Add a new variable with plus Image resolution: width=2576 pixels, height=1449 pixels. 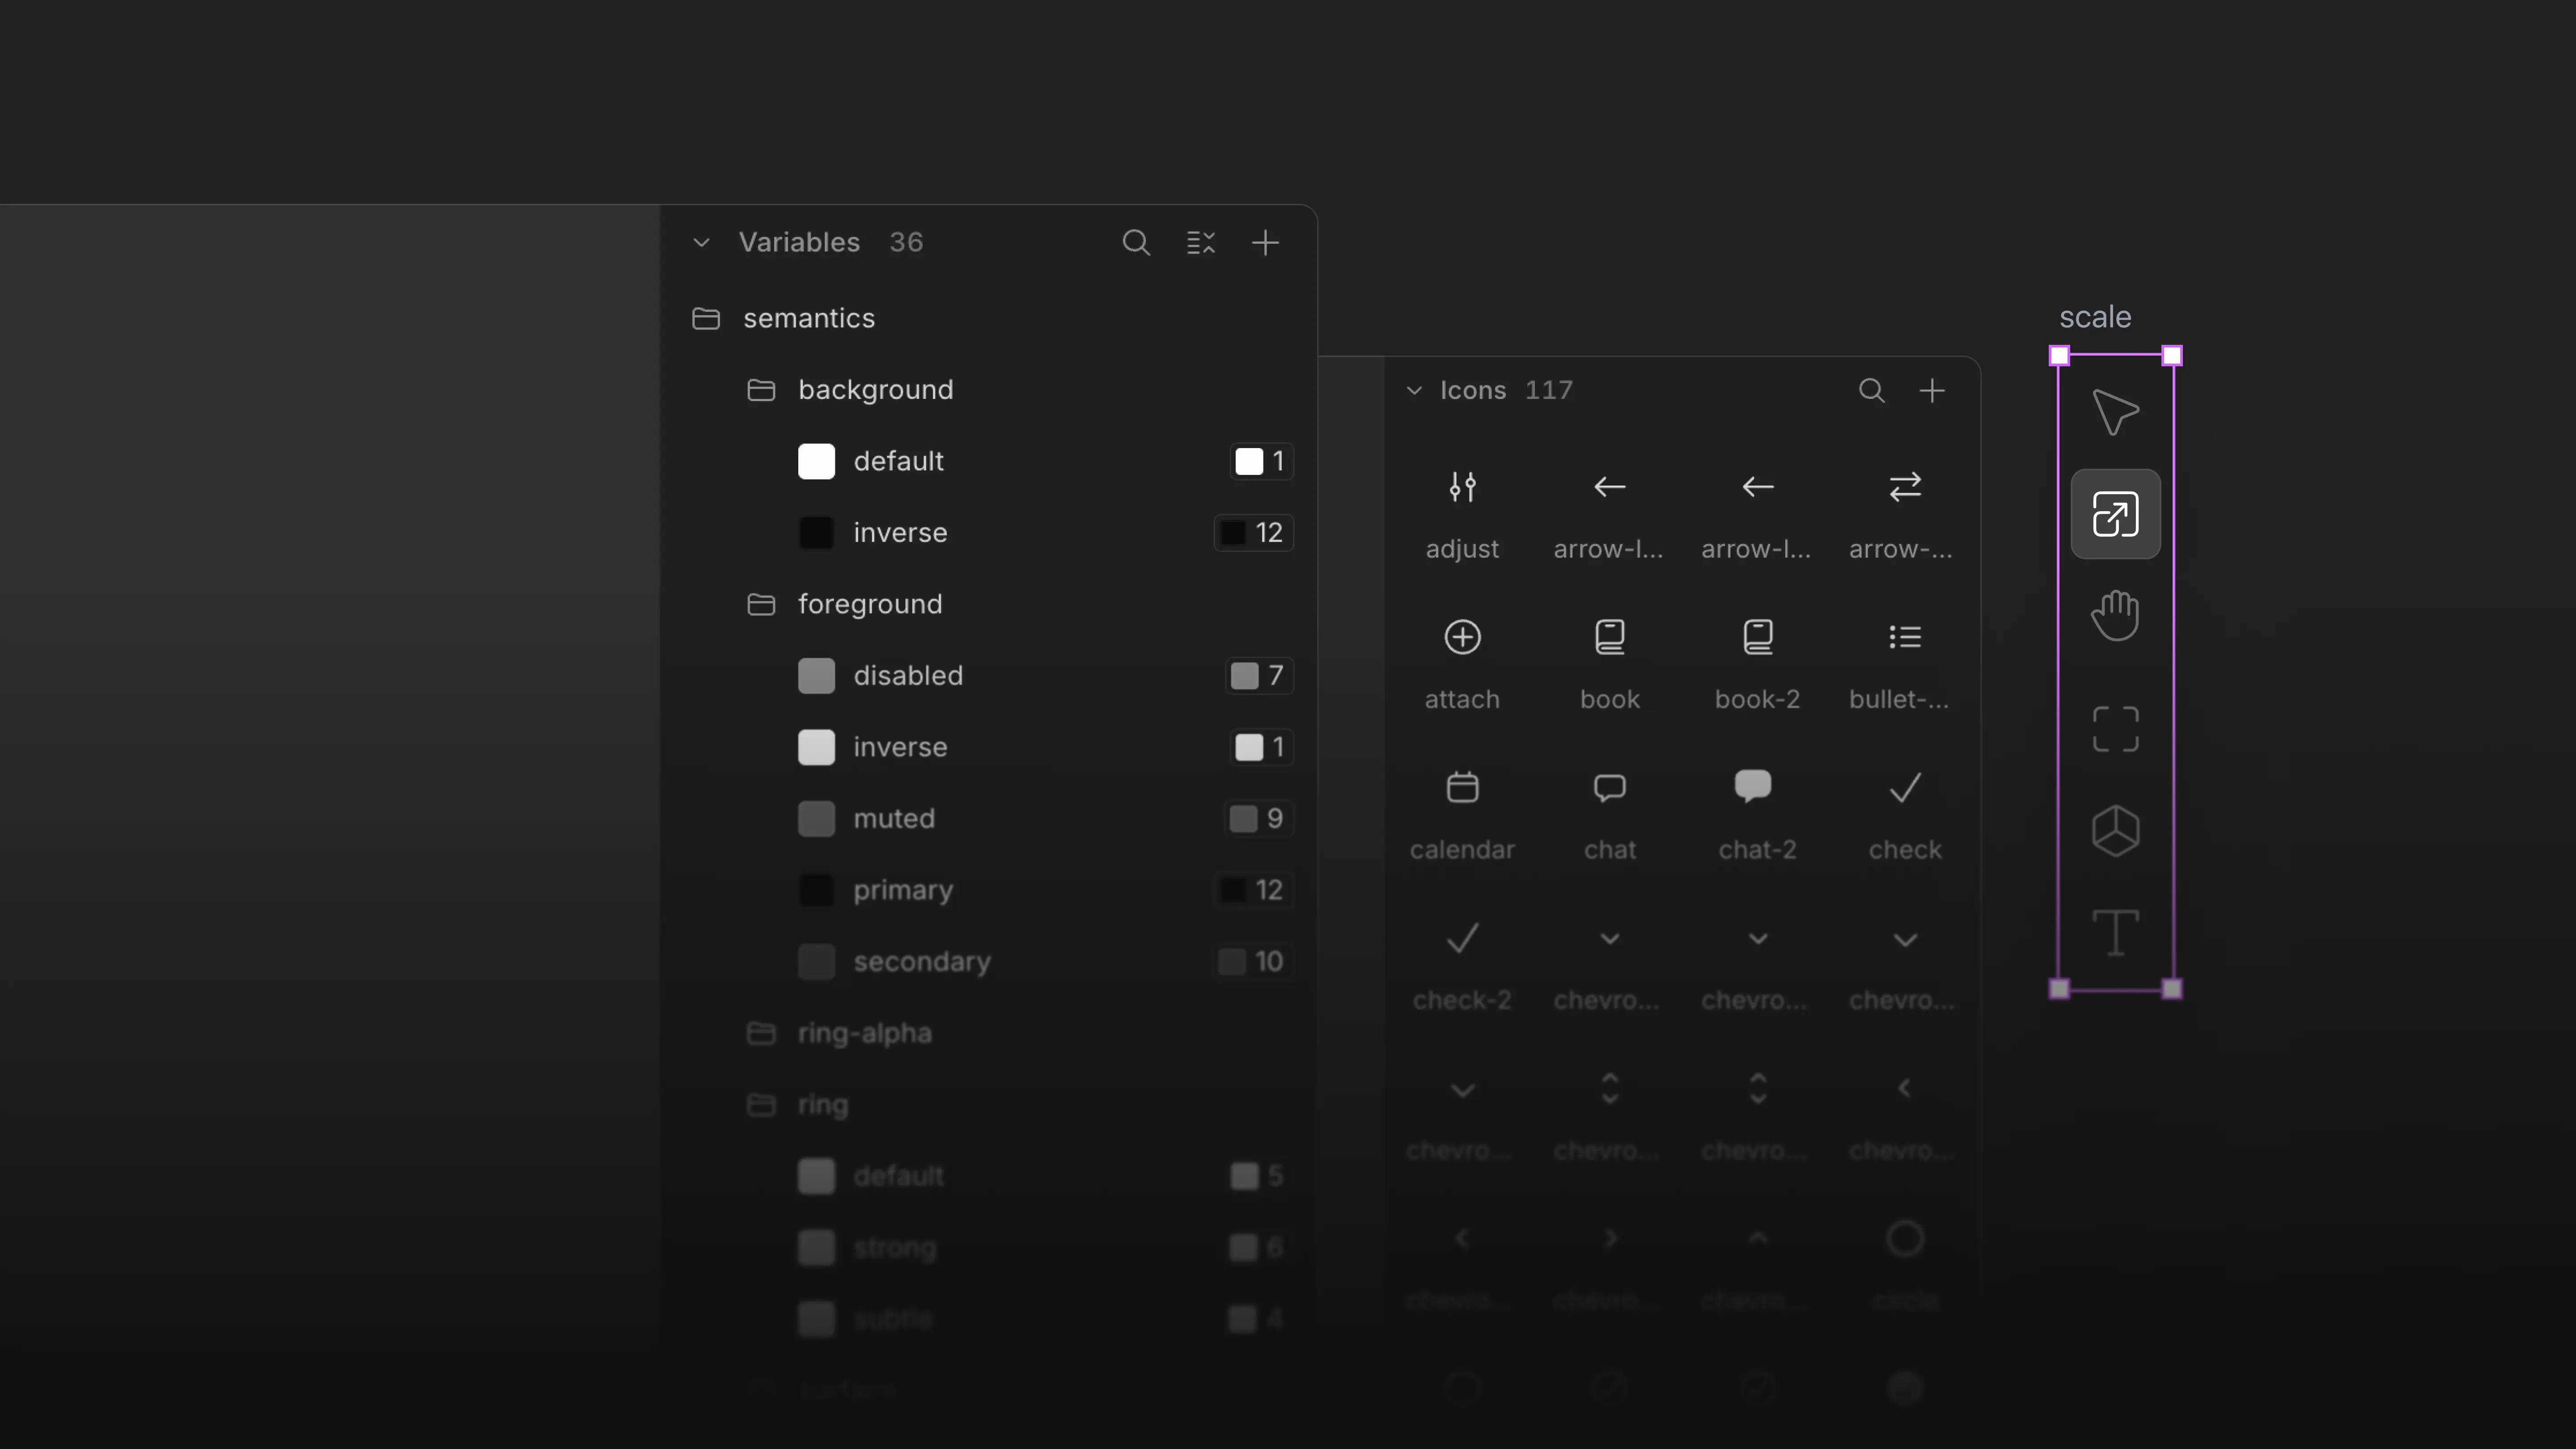[x=1265, y=242]
